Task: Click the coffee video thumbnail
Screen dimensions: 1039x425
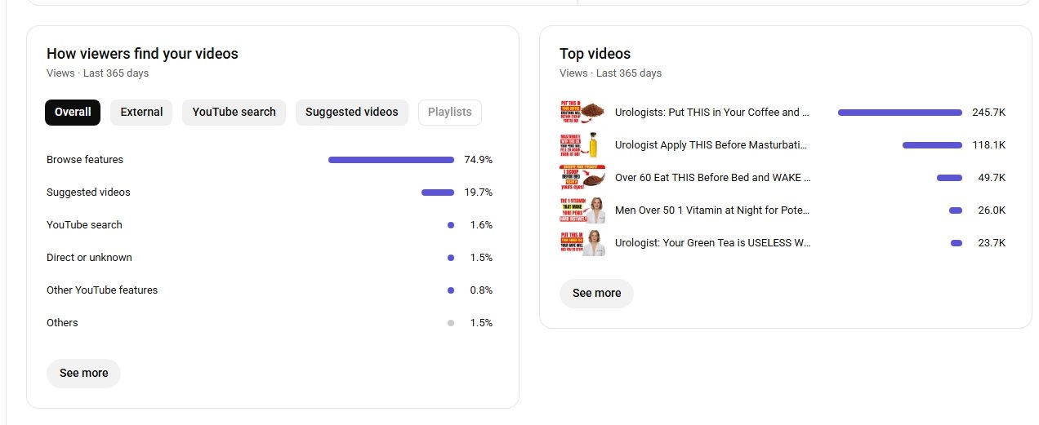Action: 582,113
